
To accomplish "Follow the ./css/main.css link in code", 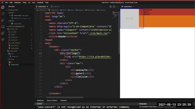I will (98, 33).
